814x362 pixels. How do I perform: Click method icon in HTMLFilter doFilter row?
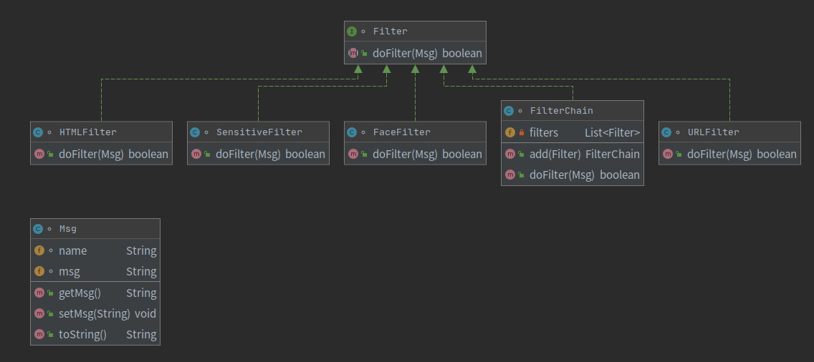[39, 154]
